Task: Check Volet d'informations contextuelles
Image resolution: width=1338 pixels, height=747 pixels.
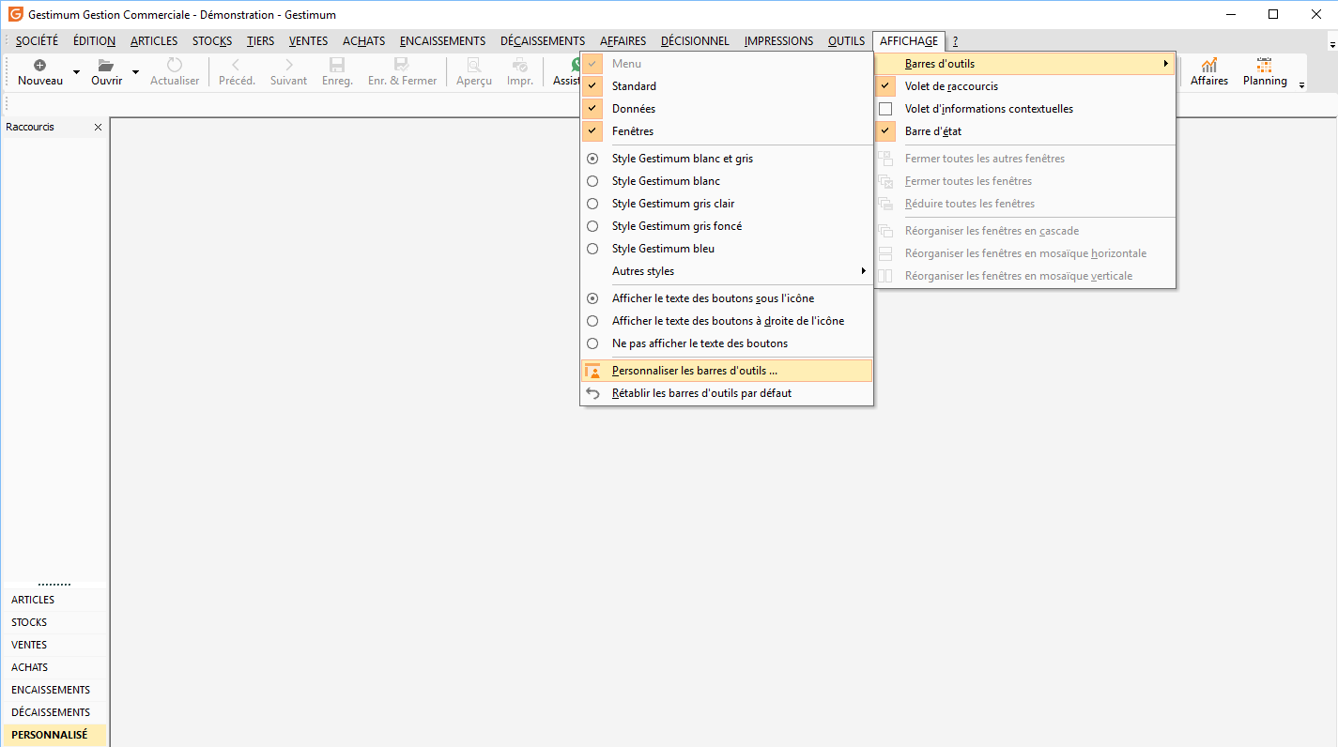Action: click(x=885, y=109)
